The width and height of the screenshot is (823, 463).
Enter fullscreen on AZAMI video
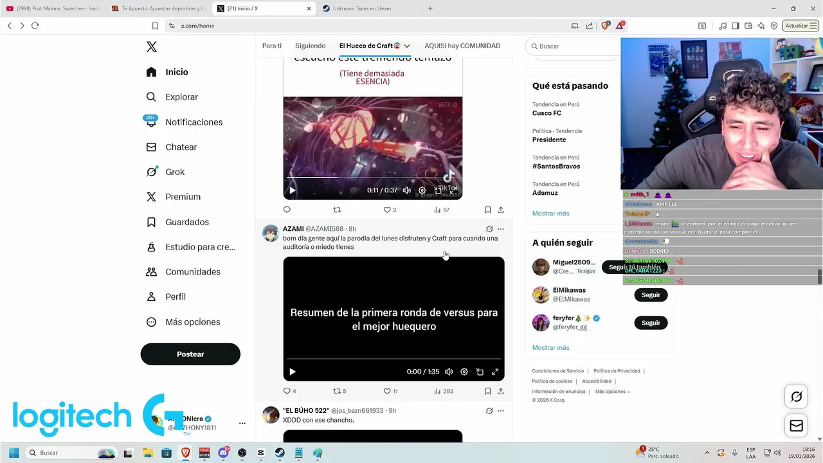pos(495,372)
